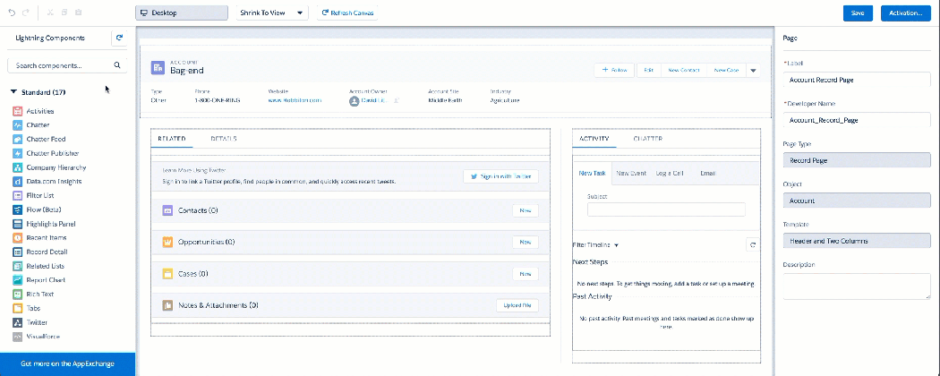Viewport: 940px width, 376px height.
Task: Click New button in Contacts row
Action: [x=526, y=210]
